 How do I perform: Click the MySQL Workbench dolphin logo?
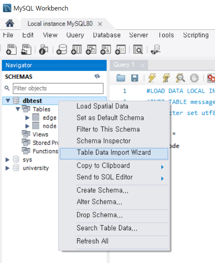[x=7, y=8]
